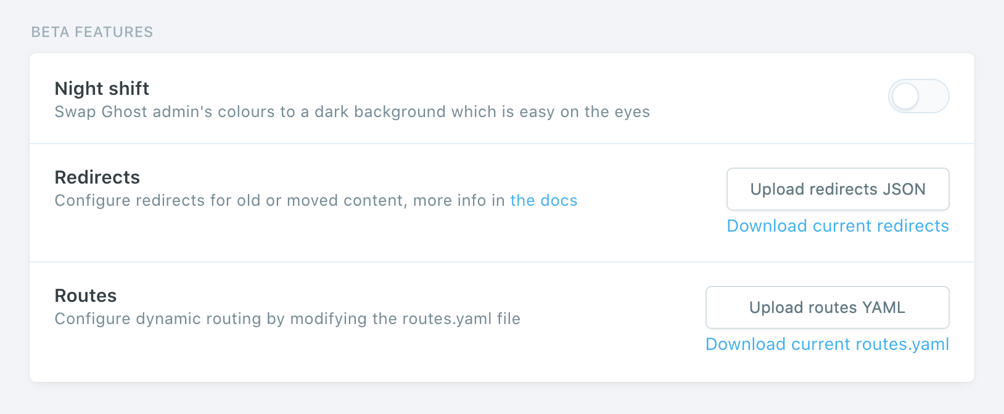The image size is (1004, 414).
Task: Click the Upload routes YAML button
Action: pos(826,307)
